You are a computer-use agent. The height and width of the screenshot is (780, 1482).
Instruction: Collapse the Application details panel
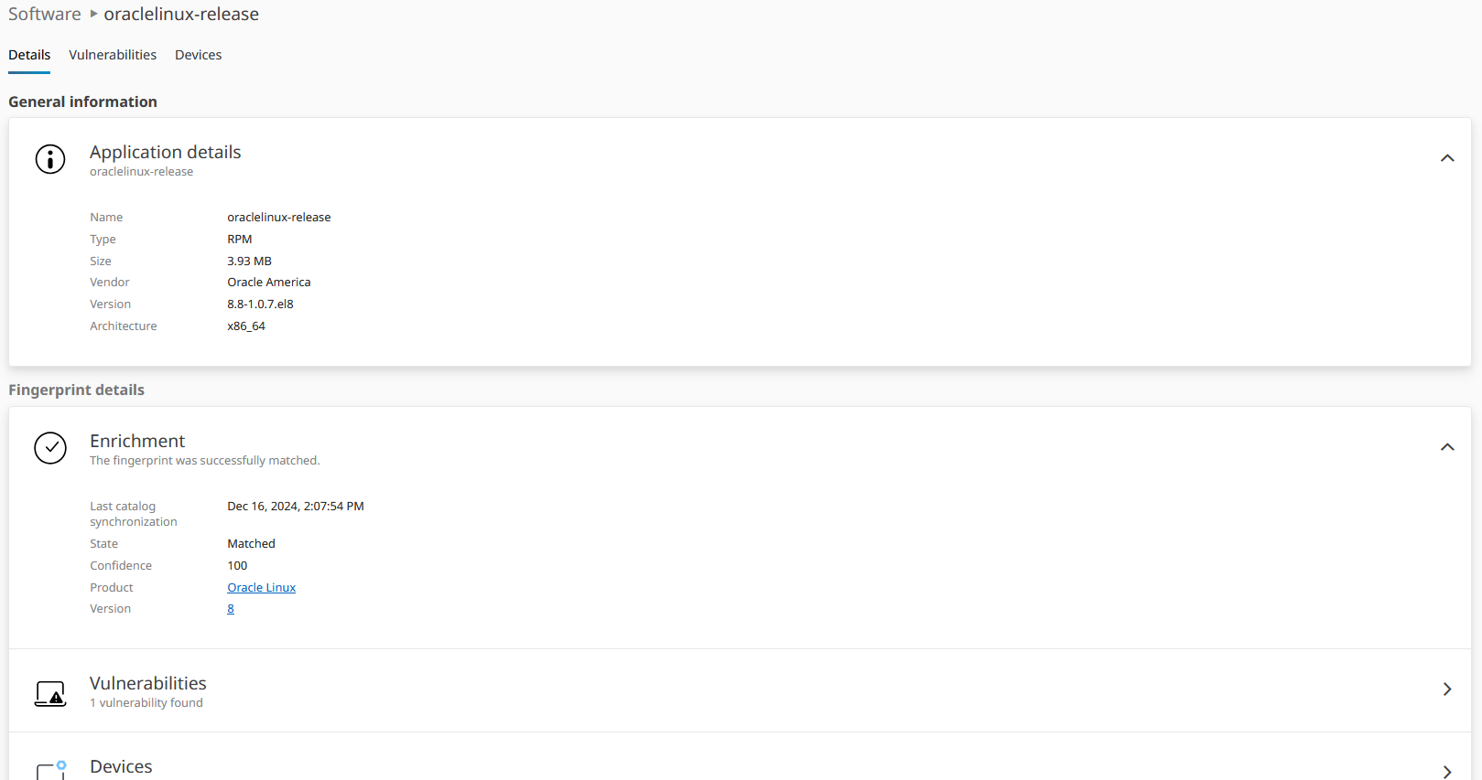pyautogui.click(x=1446, y=158)
